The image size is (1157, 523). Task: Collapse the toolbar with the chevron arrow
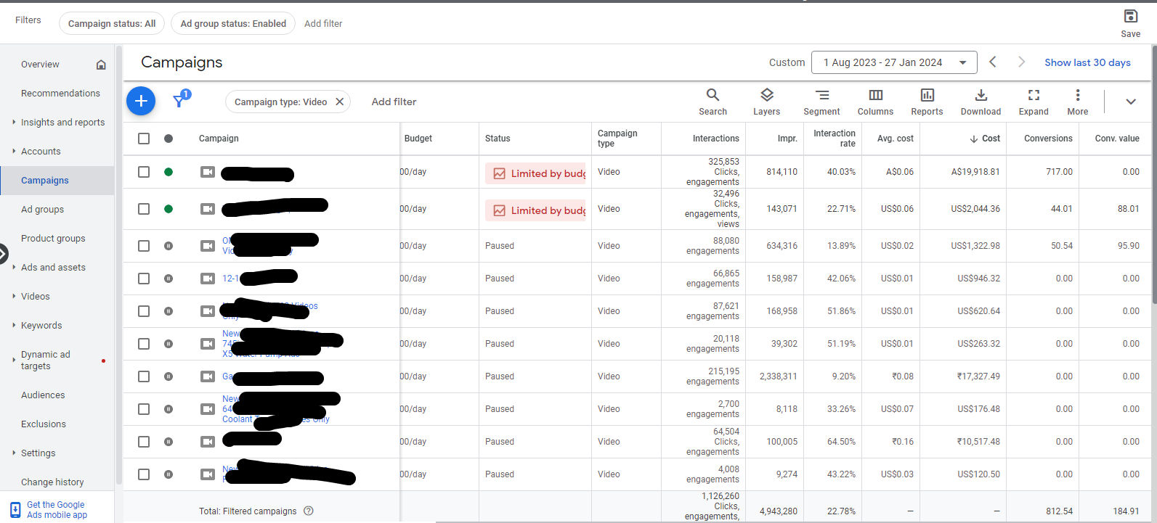pyautogui.click(x=1130, y=102)
